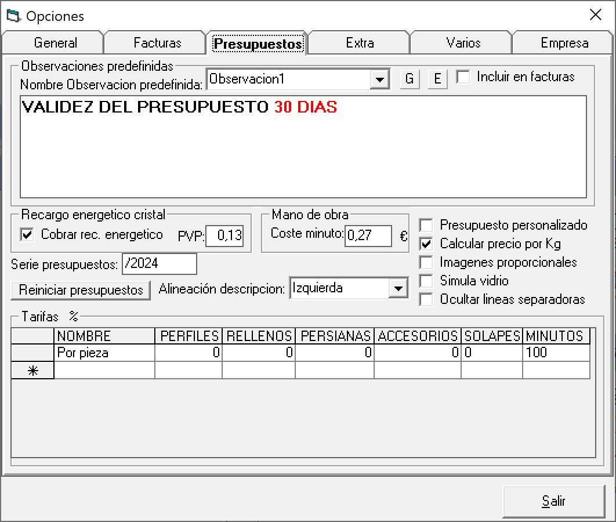
Task: Open the Observacion1 dropdown list
Action: click(x=379, y=79)
